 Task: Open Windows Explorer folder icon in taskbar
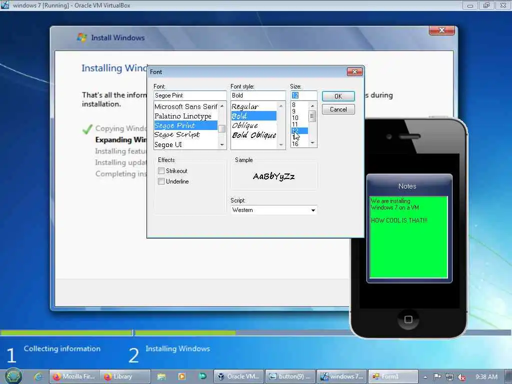pos(161,377)
